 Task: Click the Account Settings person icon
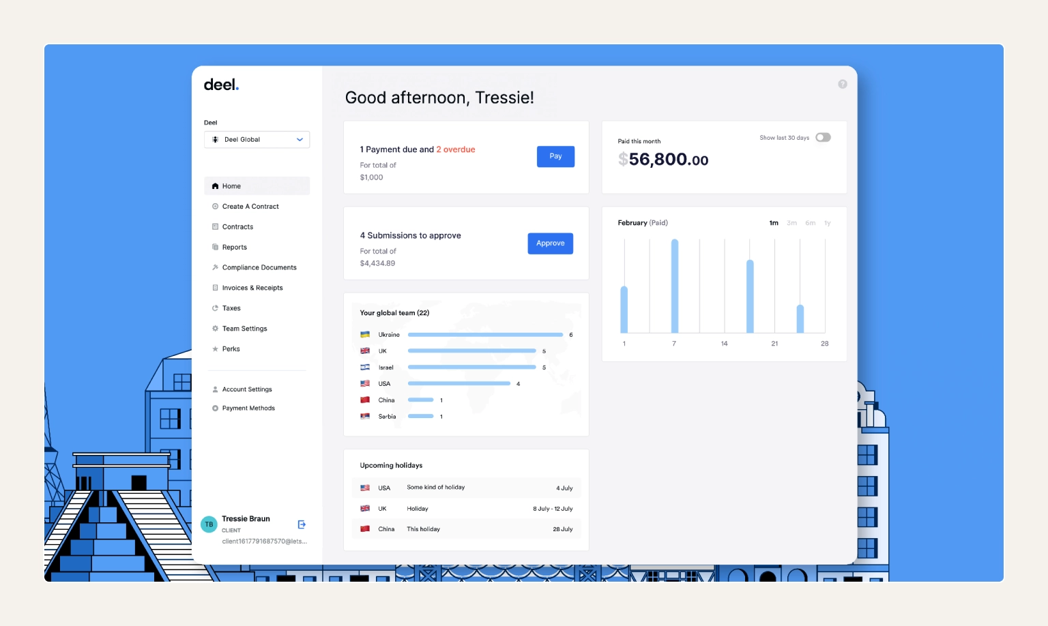[x=215, y=389]
